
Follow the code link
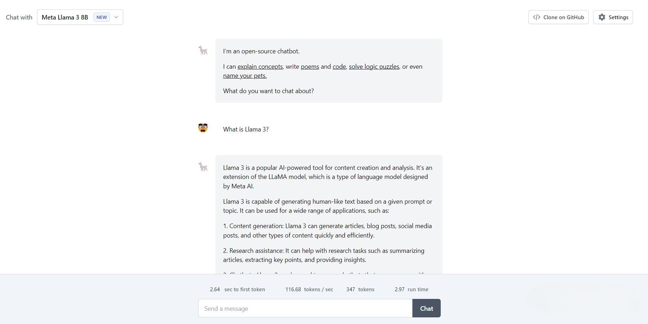339,67
